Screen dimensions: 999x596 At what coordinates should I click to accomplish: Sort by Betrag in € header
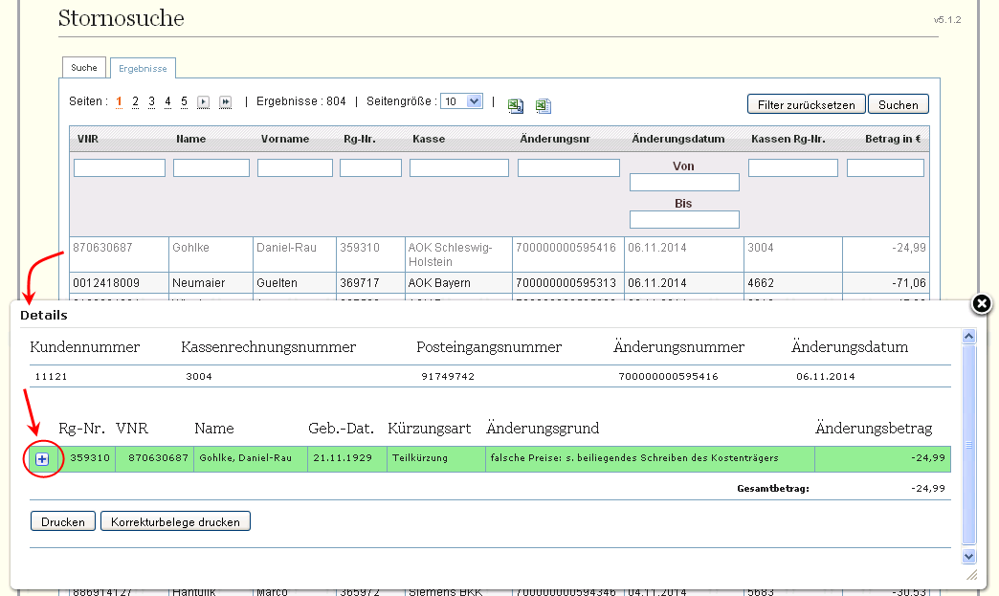[893, 139]
